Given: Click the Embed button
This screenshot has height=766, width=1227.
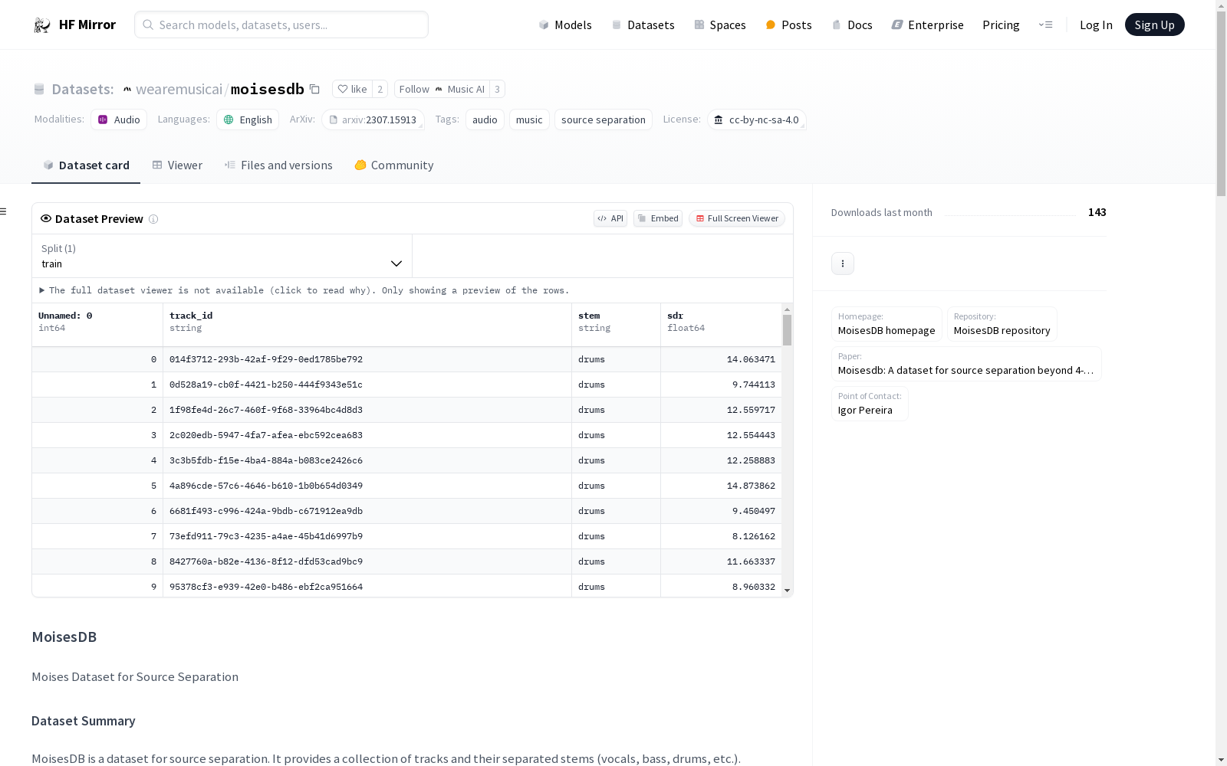Looking at the screenshot, I should (x=658, y=218).
